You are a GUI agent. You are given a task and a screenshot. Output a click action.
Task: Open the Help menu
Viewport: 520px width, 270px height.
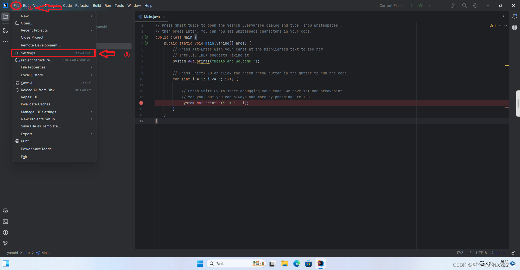pos(148,5)
